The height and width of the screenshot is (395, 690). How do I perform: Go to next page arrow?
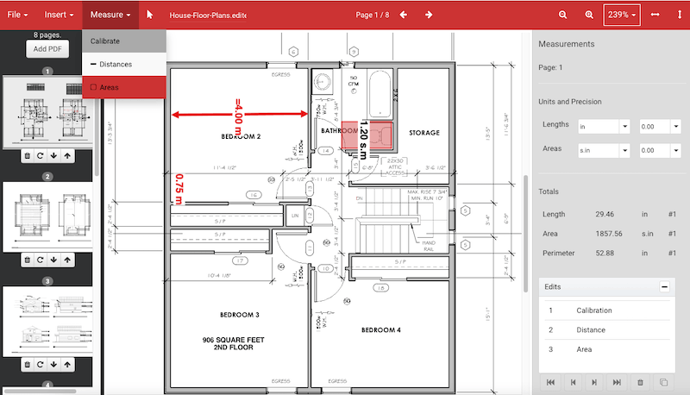(x=429, y=15)
